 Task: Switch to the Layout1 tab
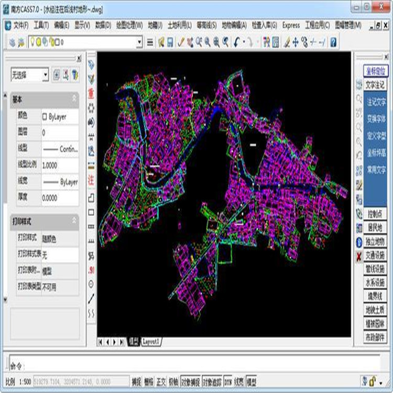tap(151, 342)
